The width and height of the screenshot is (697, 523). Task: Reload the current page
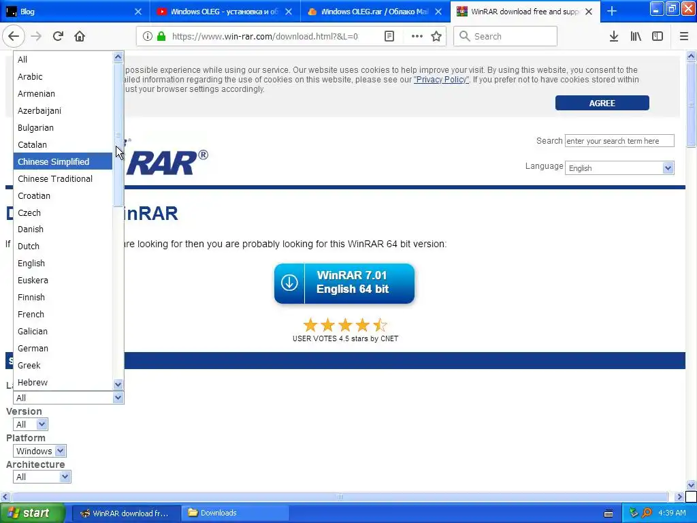tap(58, 36)
